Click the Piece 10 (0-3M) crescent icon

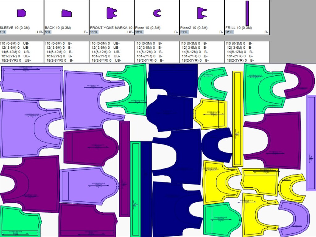click(157, 13)
